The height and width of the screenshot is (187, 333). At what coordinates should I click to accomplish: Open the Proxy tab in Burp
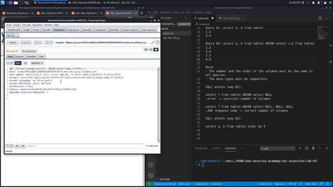36,30
